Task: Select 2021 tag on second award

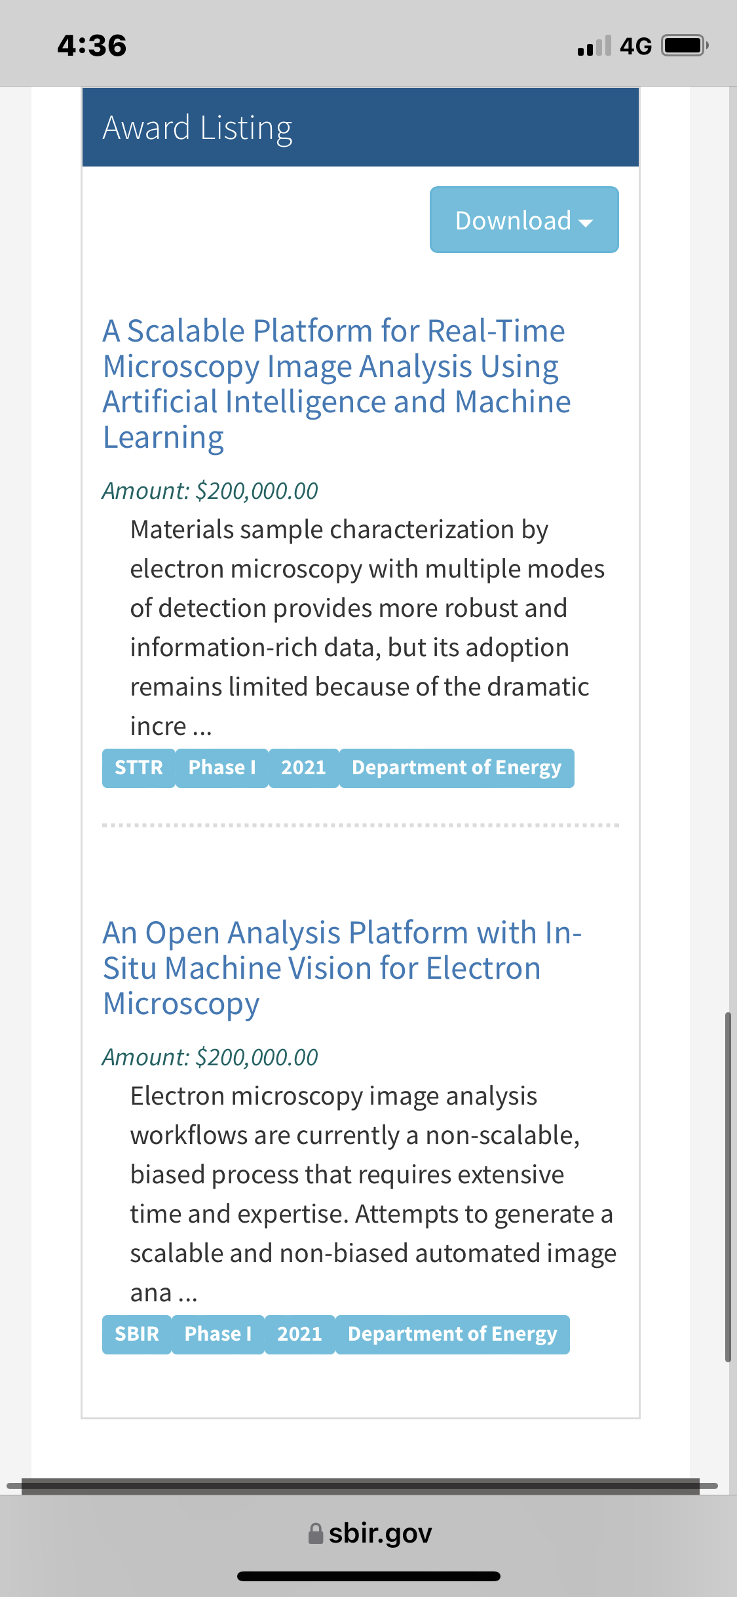Action: [299, 1334]
